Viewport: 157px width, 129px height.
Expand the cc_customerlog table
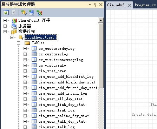tap(25, 54)
